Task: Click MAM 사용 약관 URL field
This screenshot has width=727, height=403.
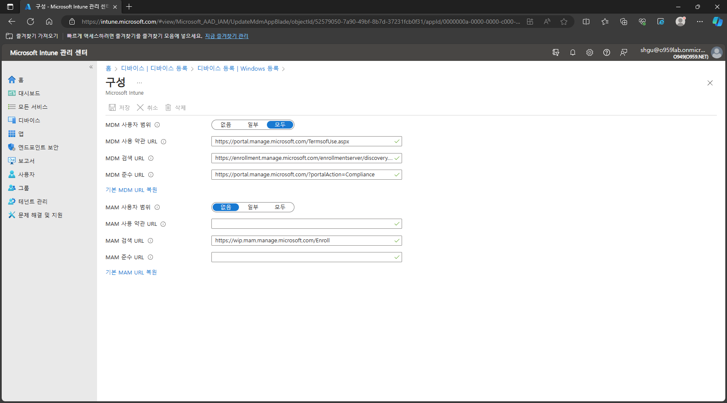Action: (306, 224)
